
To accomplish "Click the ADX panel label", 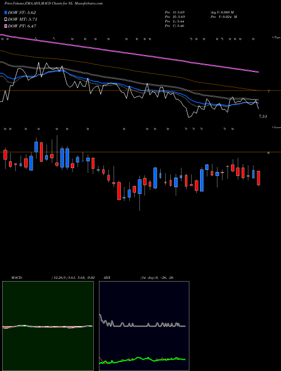I will click(x=107, y=278).
